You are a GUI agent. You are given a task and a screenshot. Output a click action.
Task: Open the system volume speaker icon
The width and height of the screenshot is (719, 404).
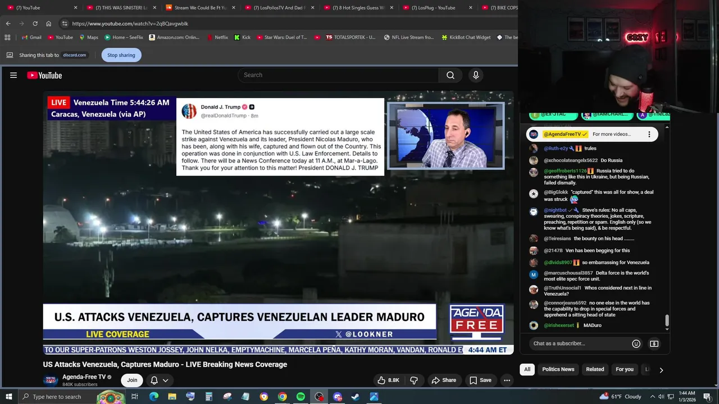(661, 397)
